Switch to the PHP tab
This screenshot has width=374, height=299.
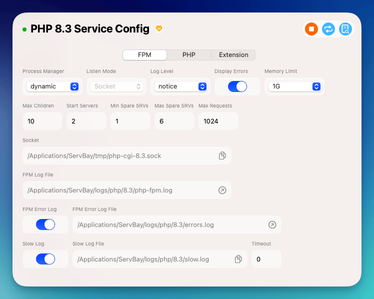coord(188,55)
